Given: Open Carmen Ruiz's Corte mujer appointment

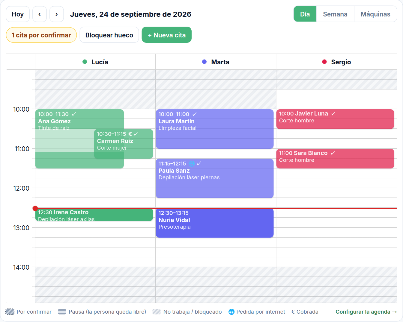Looking at the screenshot, I should point(124,144).
